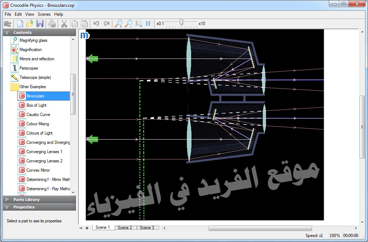Redo the last undone action
Viewport: 368px width, 242px height.
[107, 24]
